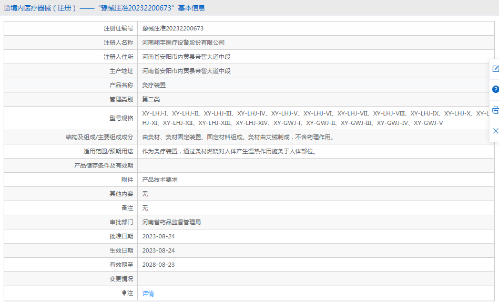Click the 批准日期 label
Image resolution: width=499 pixels, height=304 pixels.
click(x=121, y=236)
